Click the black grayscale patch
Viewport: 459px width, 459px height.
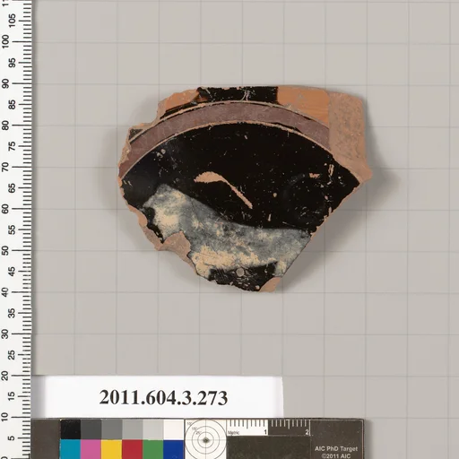(x=70, y=429)
